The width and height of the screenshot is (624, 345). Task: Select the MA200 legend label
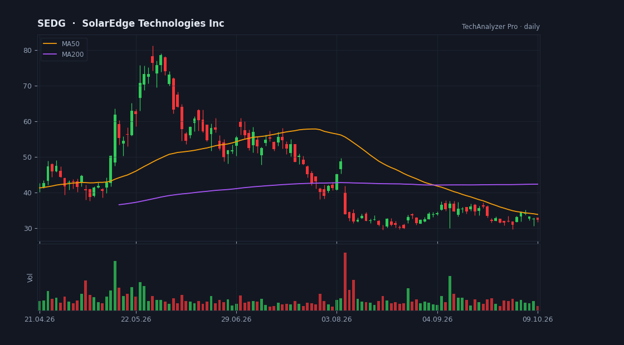(73, 55)
